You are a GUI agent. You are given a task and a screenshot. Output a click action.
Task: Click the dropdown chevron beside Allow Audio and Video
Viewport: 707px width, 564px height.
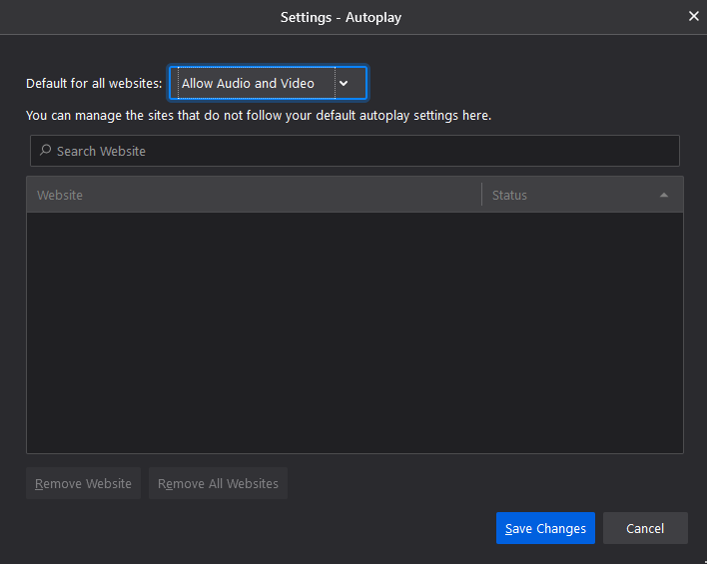point(344,84)
